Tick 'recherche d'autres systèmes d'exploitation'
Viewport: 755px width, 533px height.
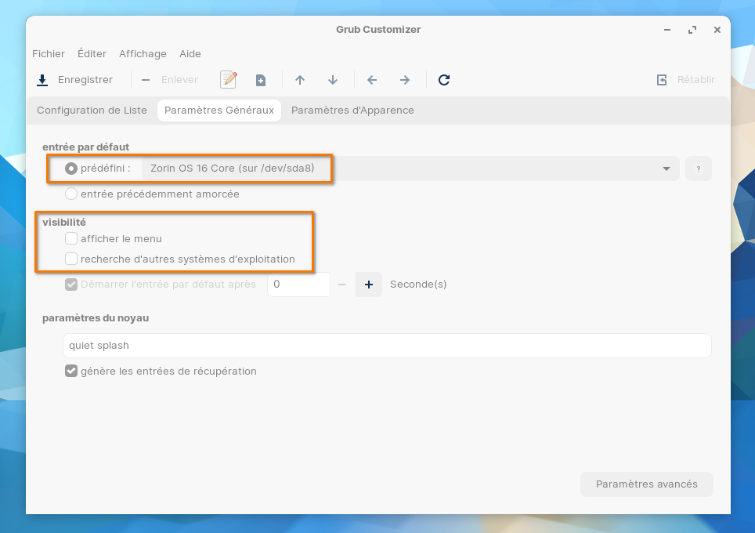[x=71, y=259]
